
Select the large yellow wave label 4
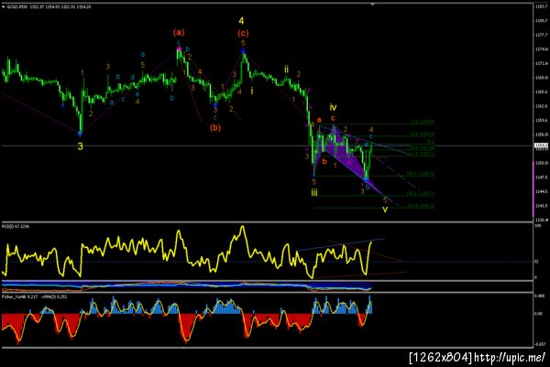coord(241,21)
